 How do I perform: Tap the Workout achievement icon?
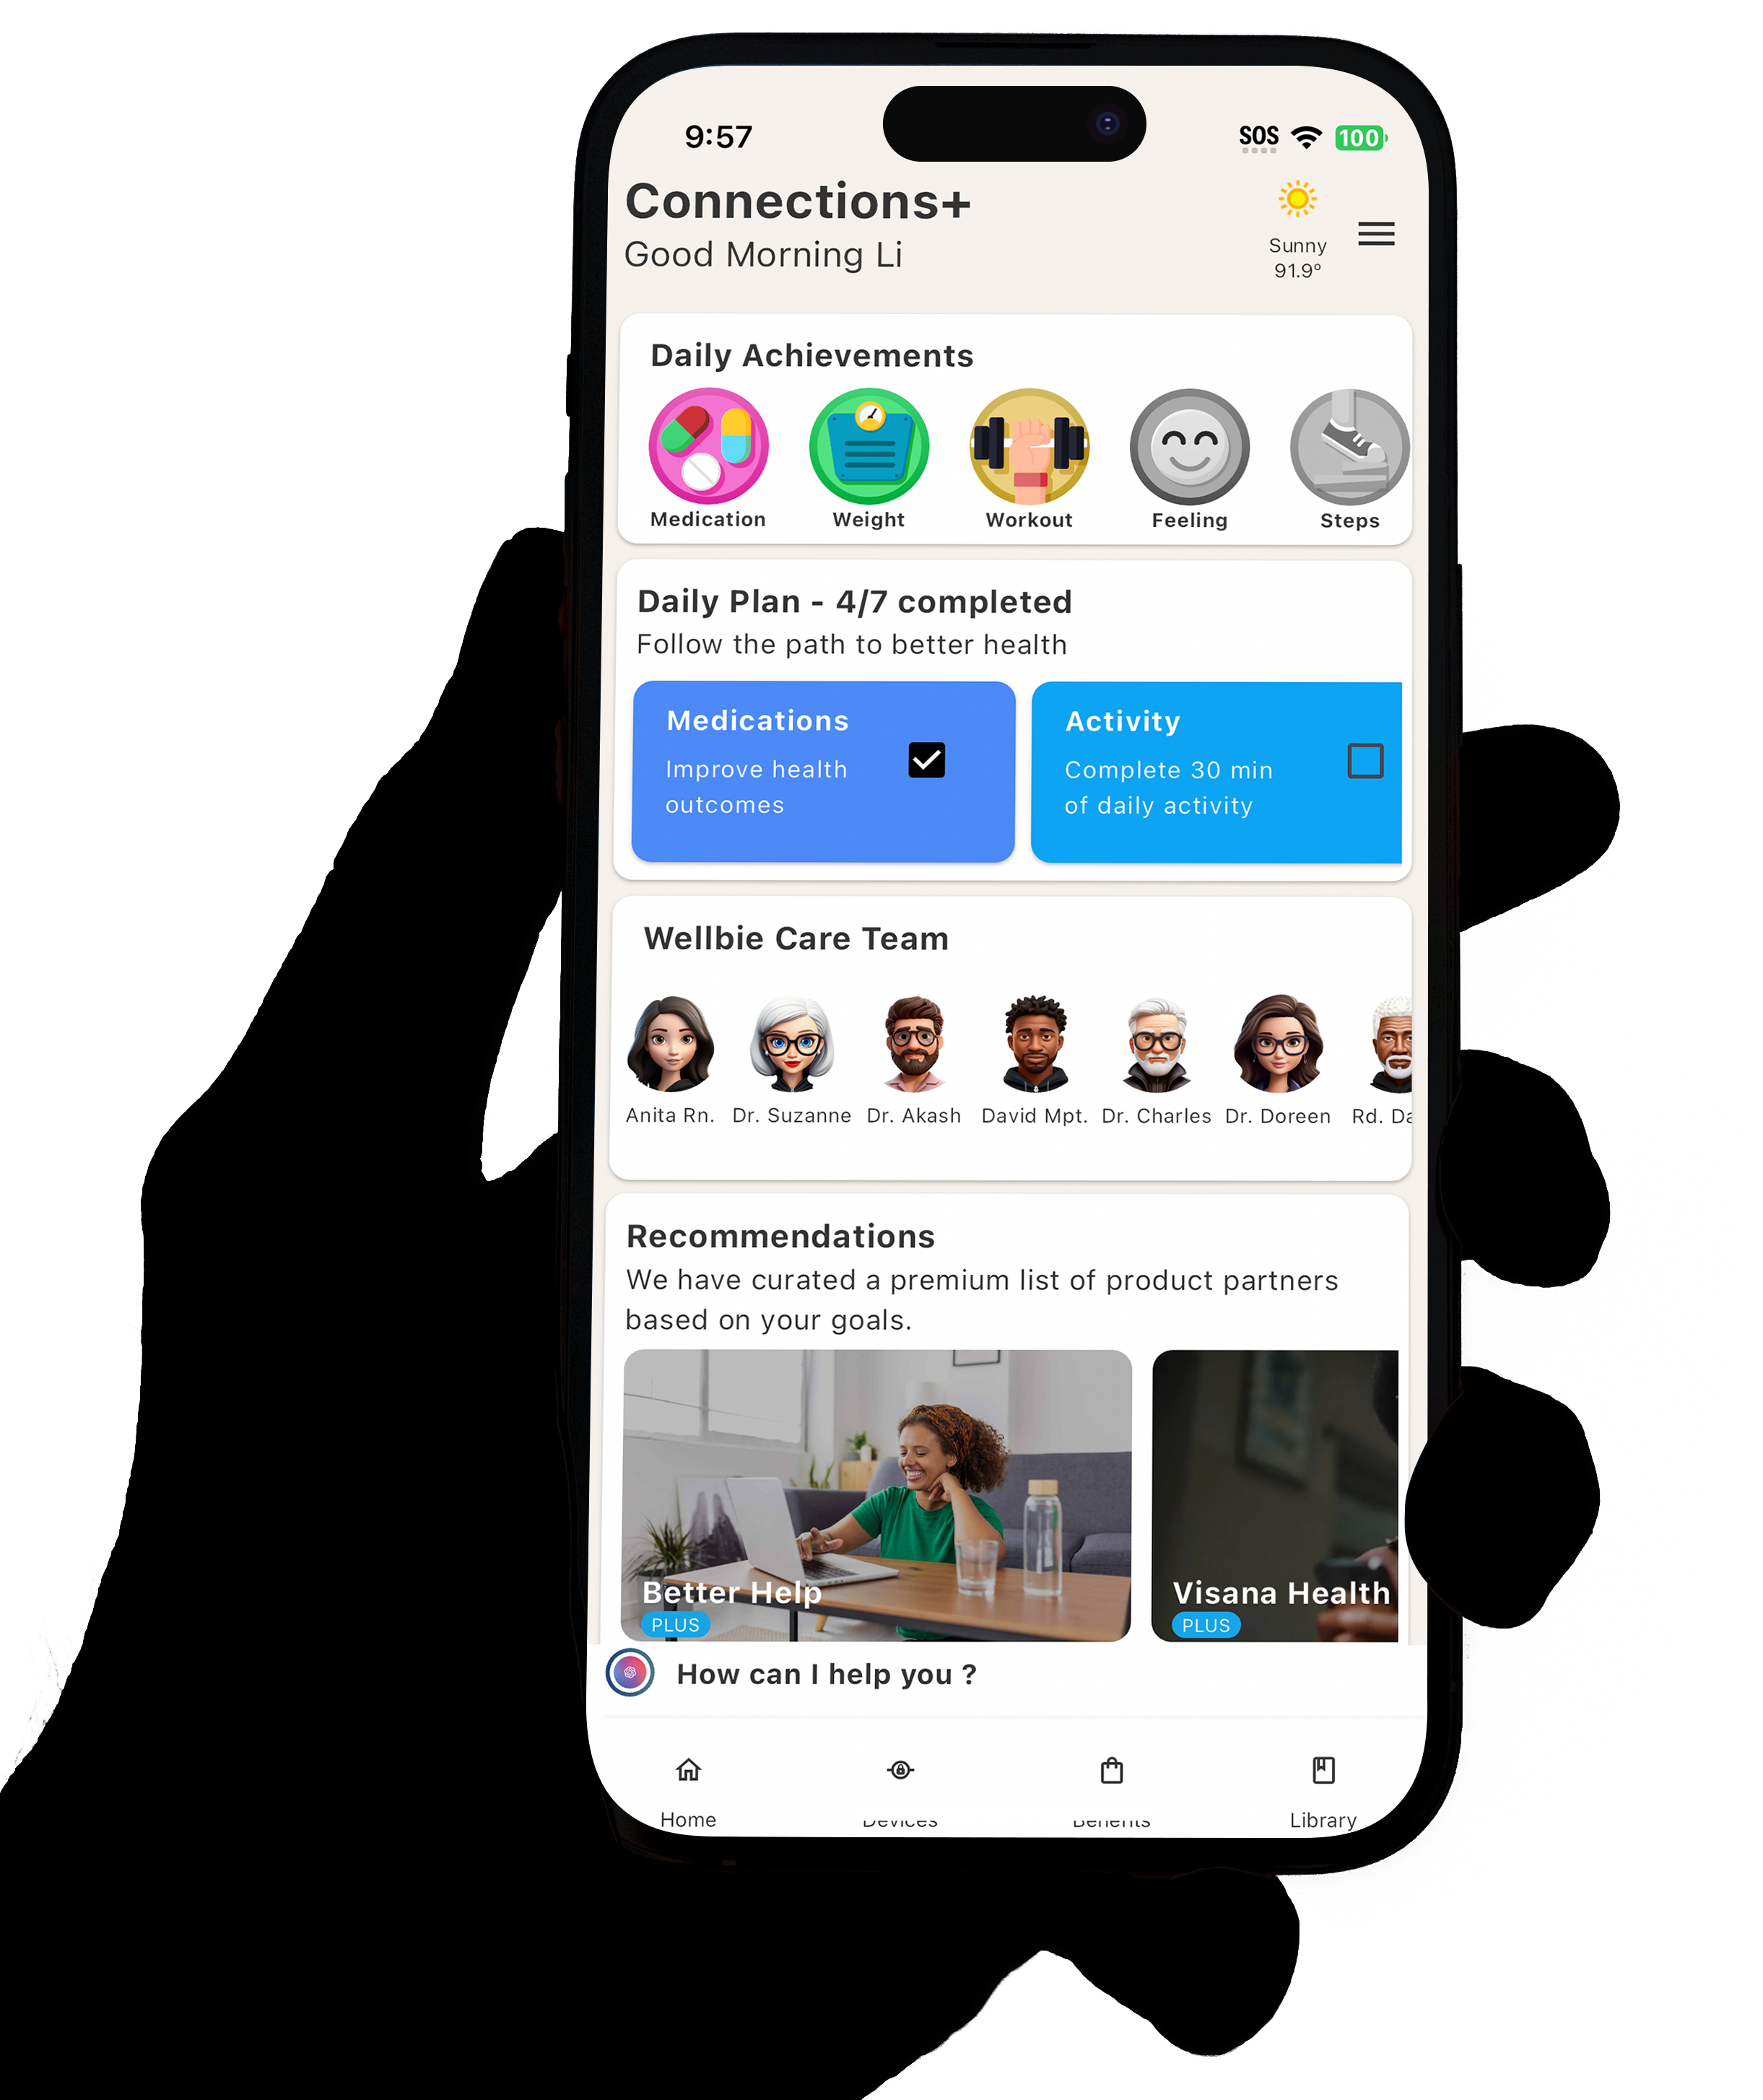click(1028, 446)
